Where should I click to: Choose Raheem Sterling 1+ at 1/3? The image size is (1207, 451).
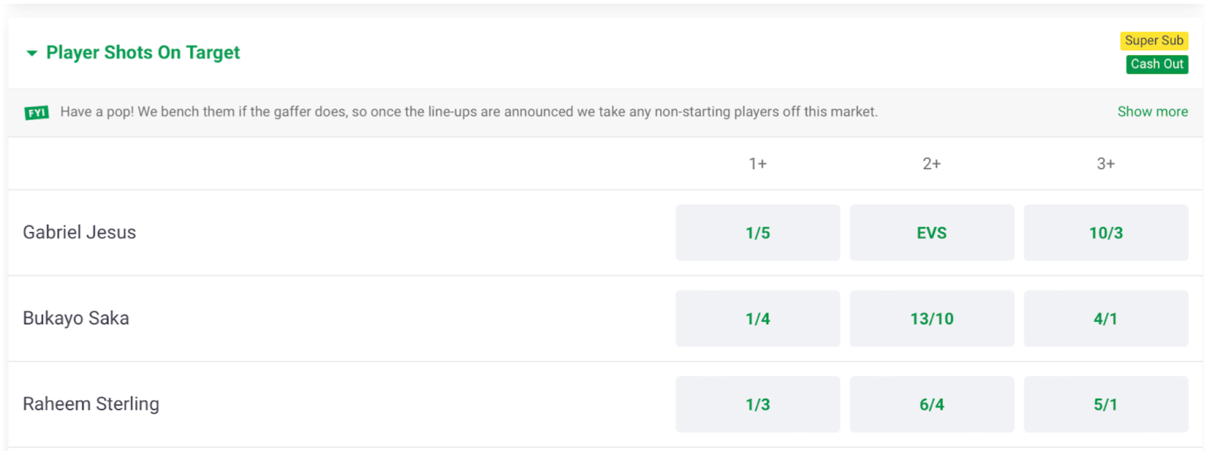(757, 404)
